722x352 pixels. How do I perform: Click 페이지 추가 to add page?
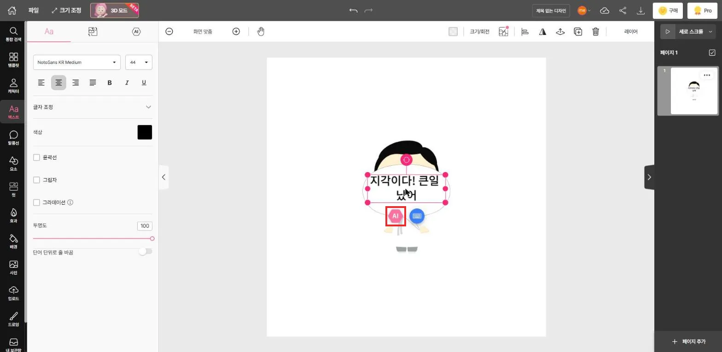coord(688,341)
